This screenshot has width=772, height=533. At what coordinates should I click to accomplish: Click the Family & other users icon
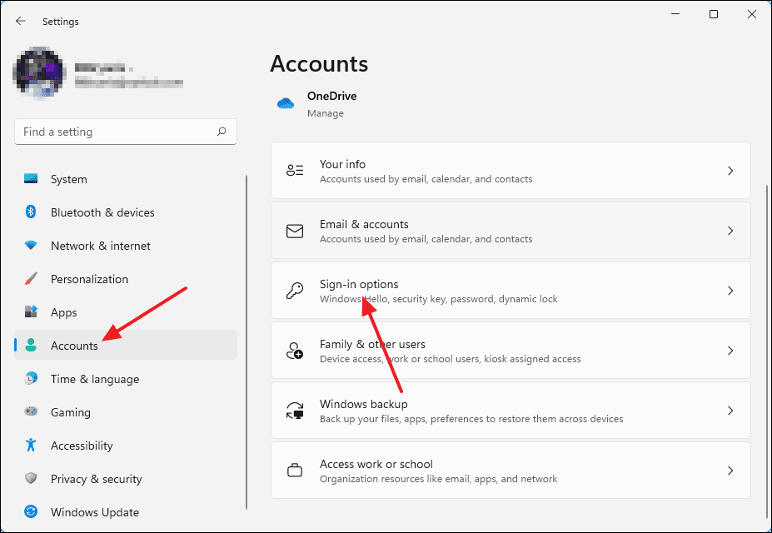(x=295, y=351)
